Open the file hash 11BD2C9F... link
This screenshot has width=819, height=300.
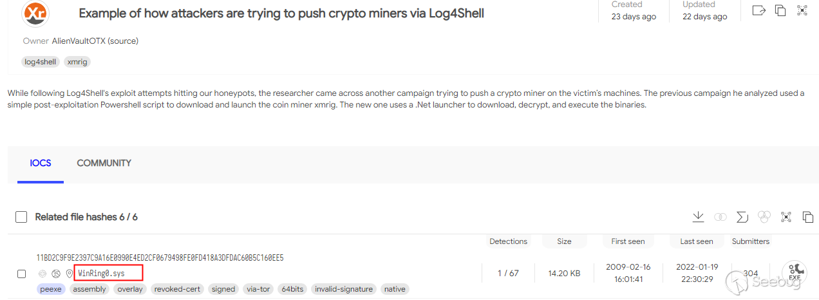coord(160,258)
